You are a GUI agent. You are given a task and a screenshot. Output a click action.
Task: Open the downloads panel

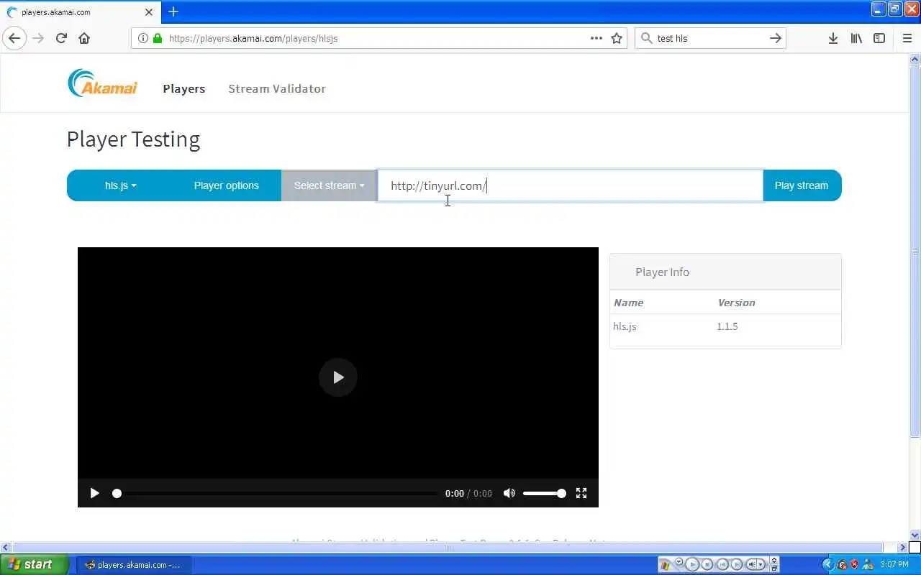(x=832, y=38)
